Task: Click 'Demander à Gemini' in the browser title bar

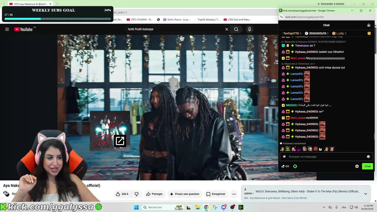Action: point(330,4)
